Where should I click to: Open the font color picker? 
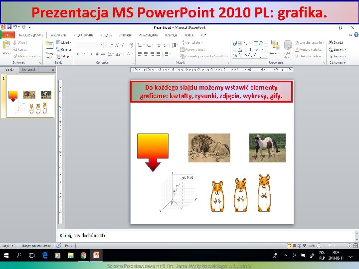(129, 54)
